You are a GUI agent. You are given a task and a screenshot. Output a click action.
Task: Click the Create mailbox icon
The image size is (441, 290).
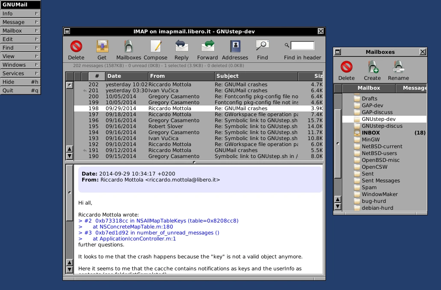click(x=372, y=67)
